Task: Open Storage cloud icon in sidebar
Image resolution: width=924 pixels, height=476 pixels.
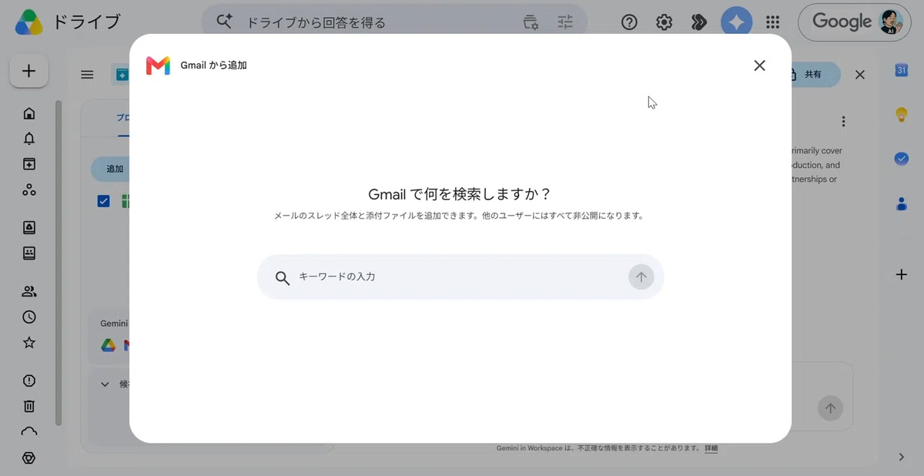Action: click(29, 431)
